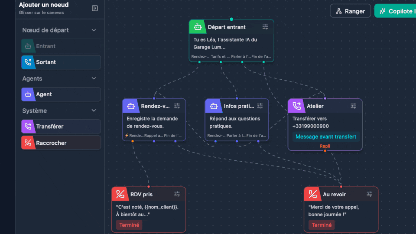
Task: Click the C'est noté message text
Action: tap(147, 211)
